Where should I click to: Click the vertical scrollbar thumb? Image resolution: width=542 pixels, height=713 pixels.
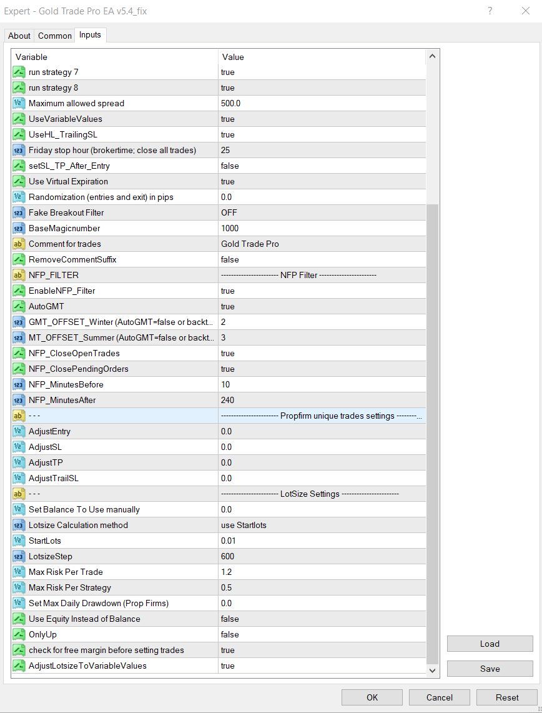coord(432,434)
